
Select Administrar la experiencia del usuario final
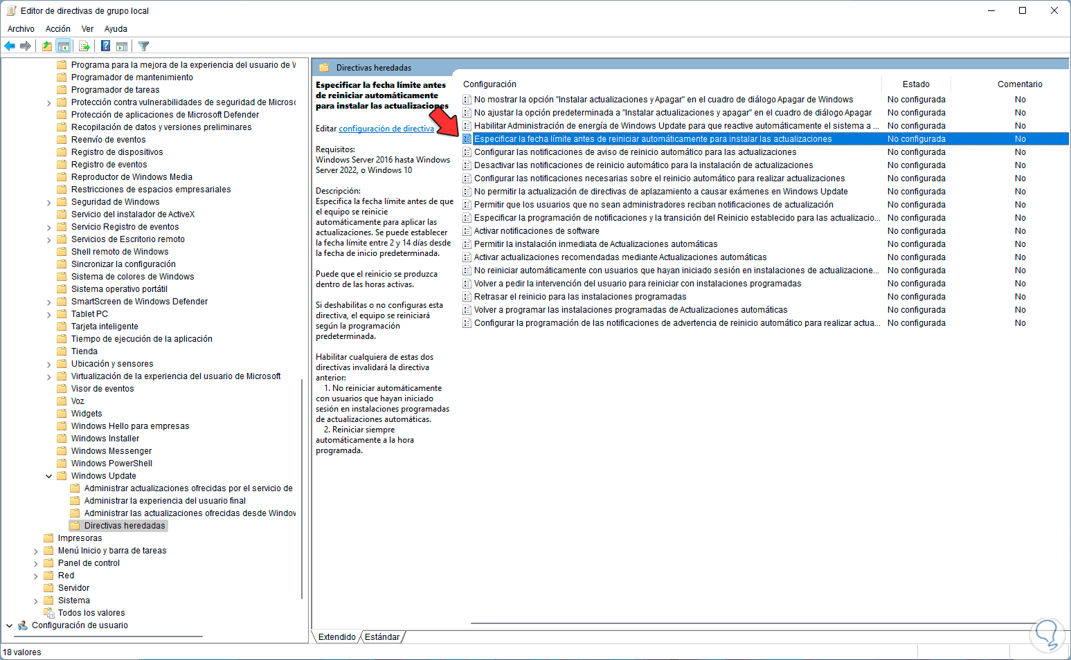point(165,501)
